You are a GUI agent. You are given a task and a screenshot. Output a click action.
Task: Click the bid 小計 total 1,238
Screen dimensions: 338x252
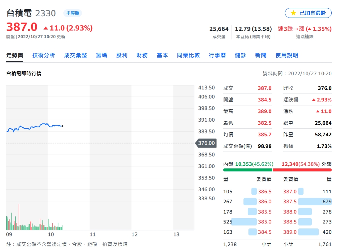230,244
